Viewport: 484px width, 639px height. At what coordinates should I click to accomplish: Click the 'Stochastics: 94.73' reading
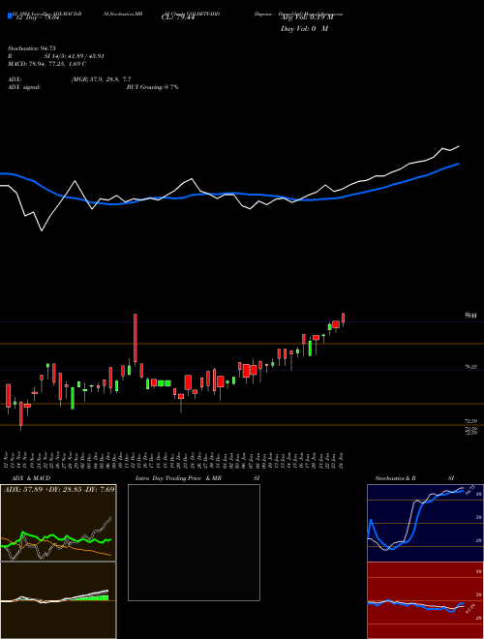[31, 48]
